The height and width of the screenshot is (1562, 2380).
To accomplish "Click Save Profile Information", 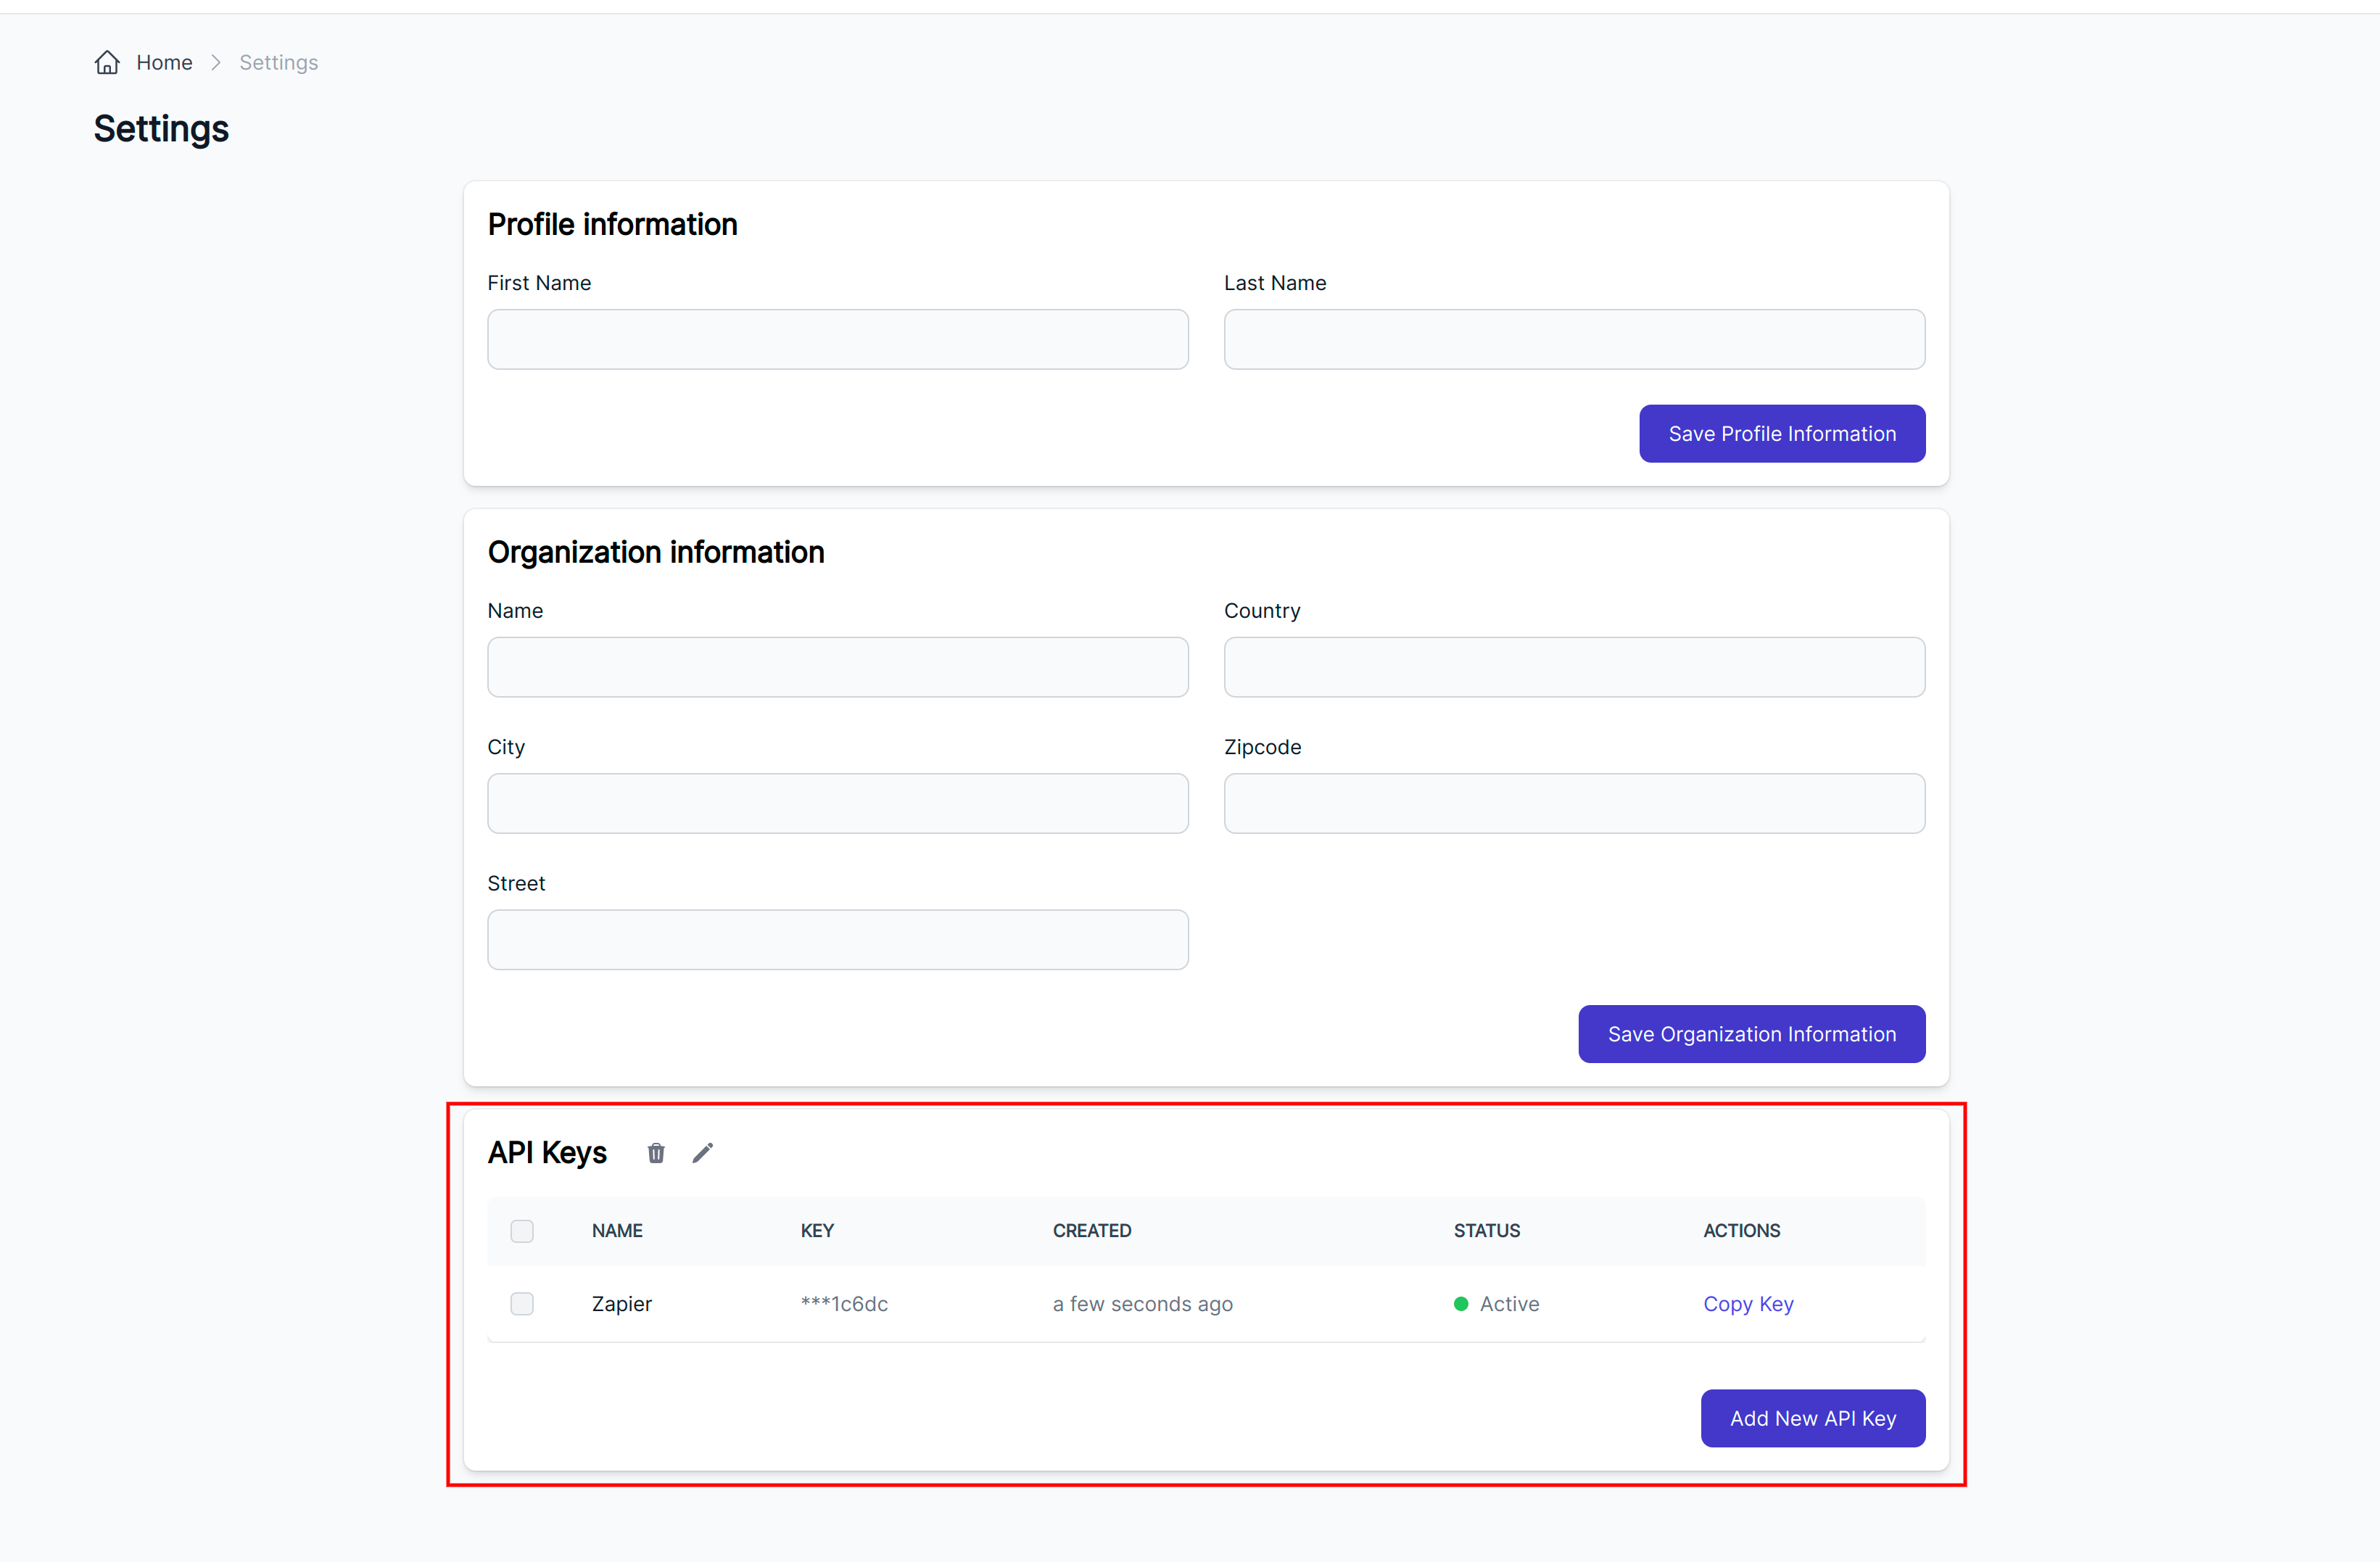I will click(1781, 433).
